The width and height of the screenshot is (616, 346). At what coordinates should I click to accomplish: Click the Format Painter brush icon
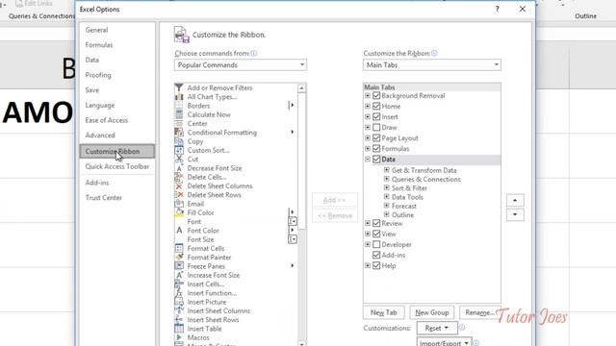pyautogui.click(x=179, y=258)
